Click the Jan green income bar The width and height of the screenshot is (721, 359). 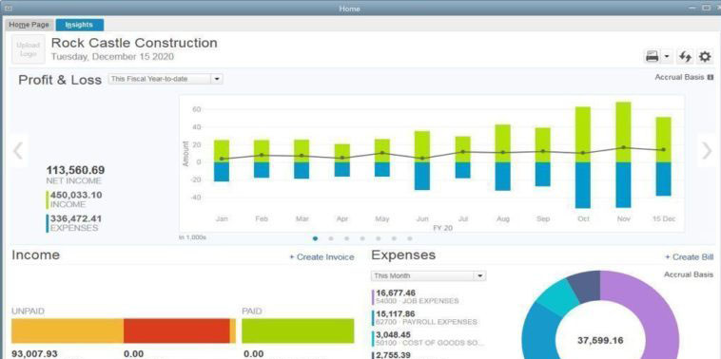click(222, 151)
